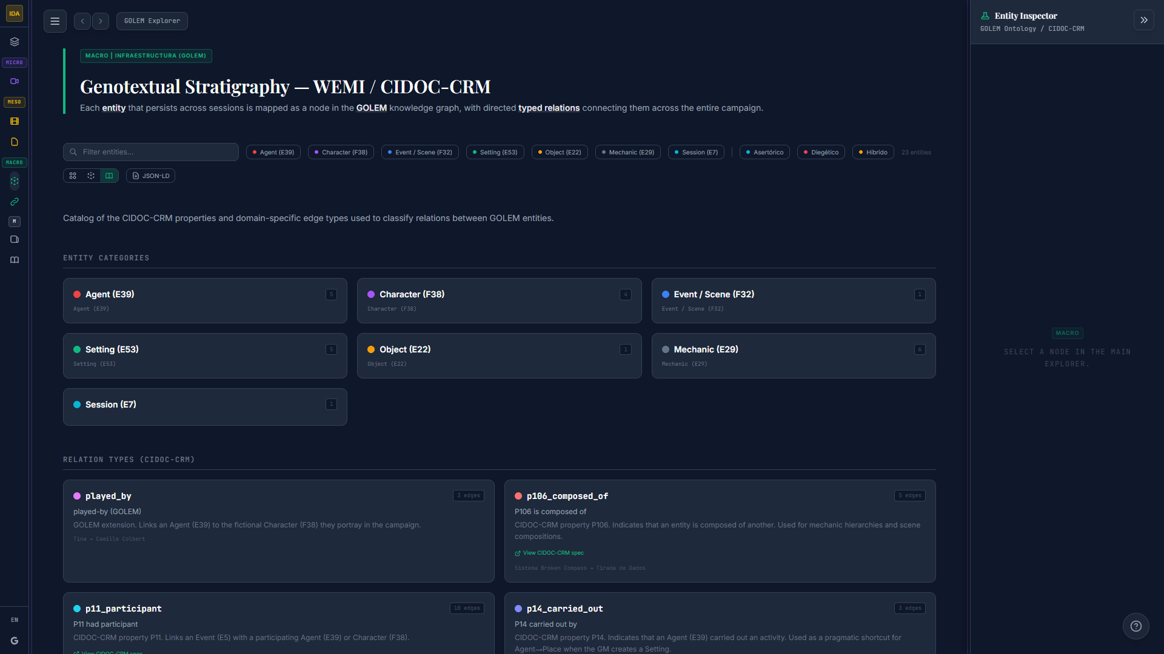This screenshot has width=1164, height=654.
Task: Click the purple video camera sidebar icon
Action: 15,81
